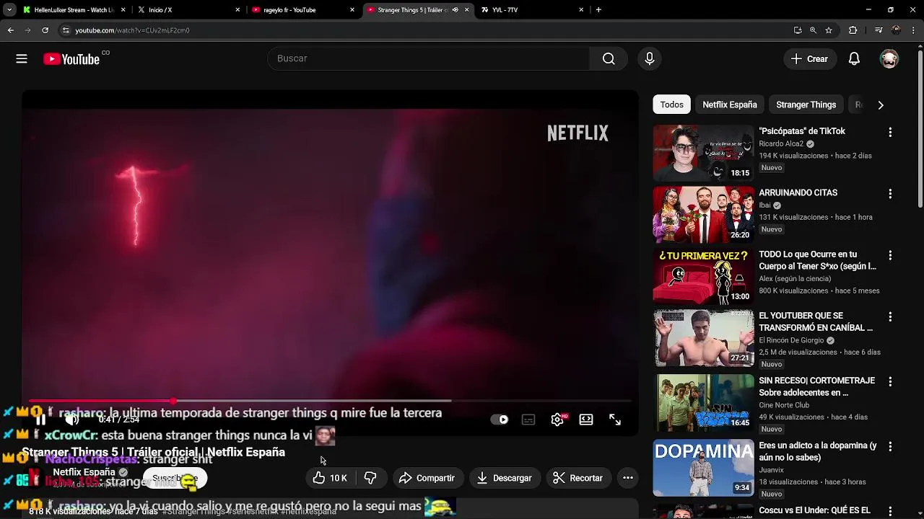
Task: Reload the current page
Action: [x=45, y=30]
